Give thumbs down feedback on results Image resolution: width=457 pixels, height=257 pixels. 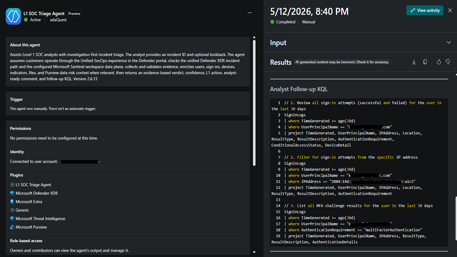pos(448,62)
